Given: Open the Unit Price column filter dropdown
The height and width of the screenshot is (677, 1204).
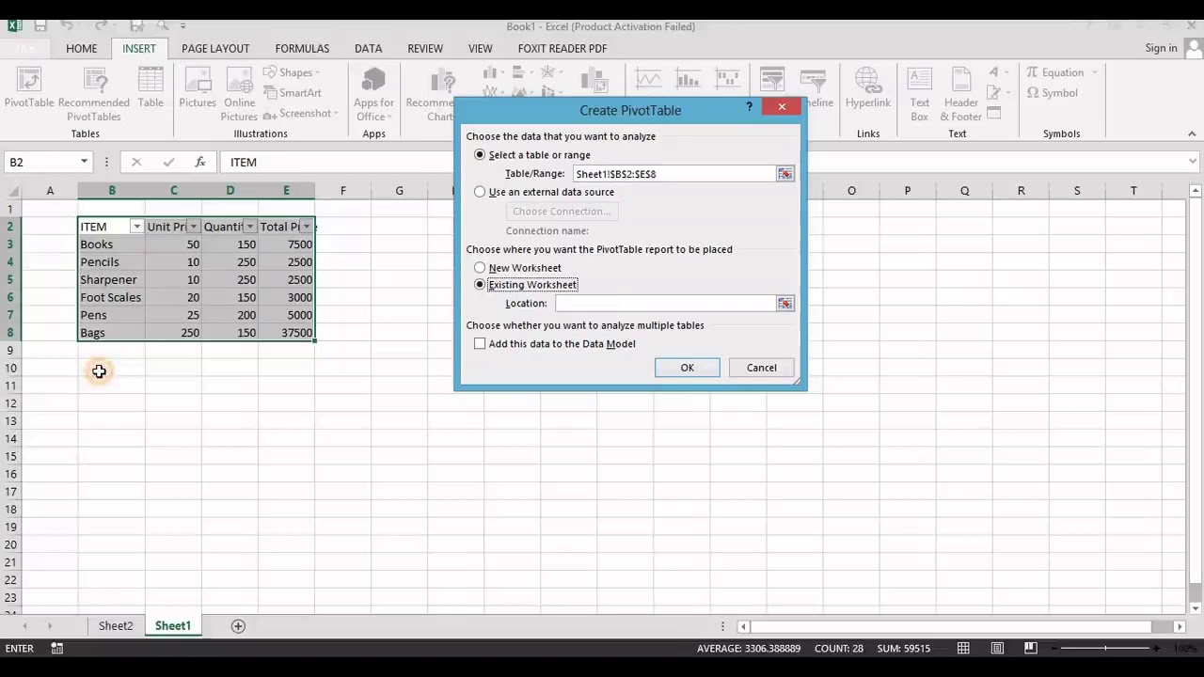Looking at the screenshot, I should [193, 227].
